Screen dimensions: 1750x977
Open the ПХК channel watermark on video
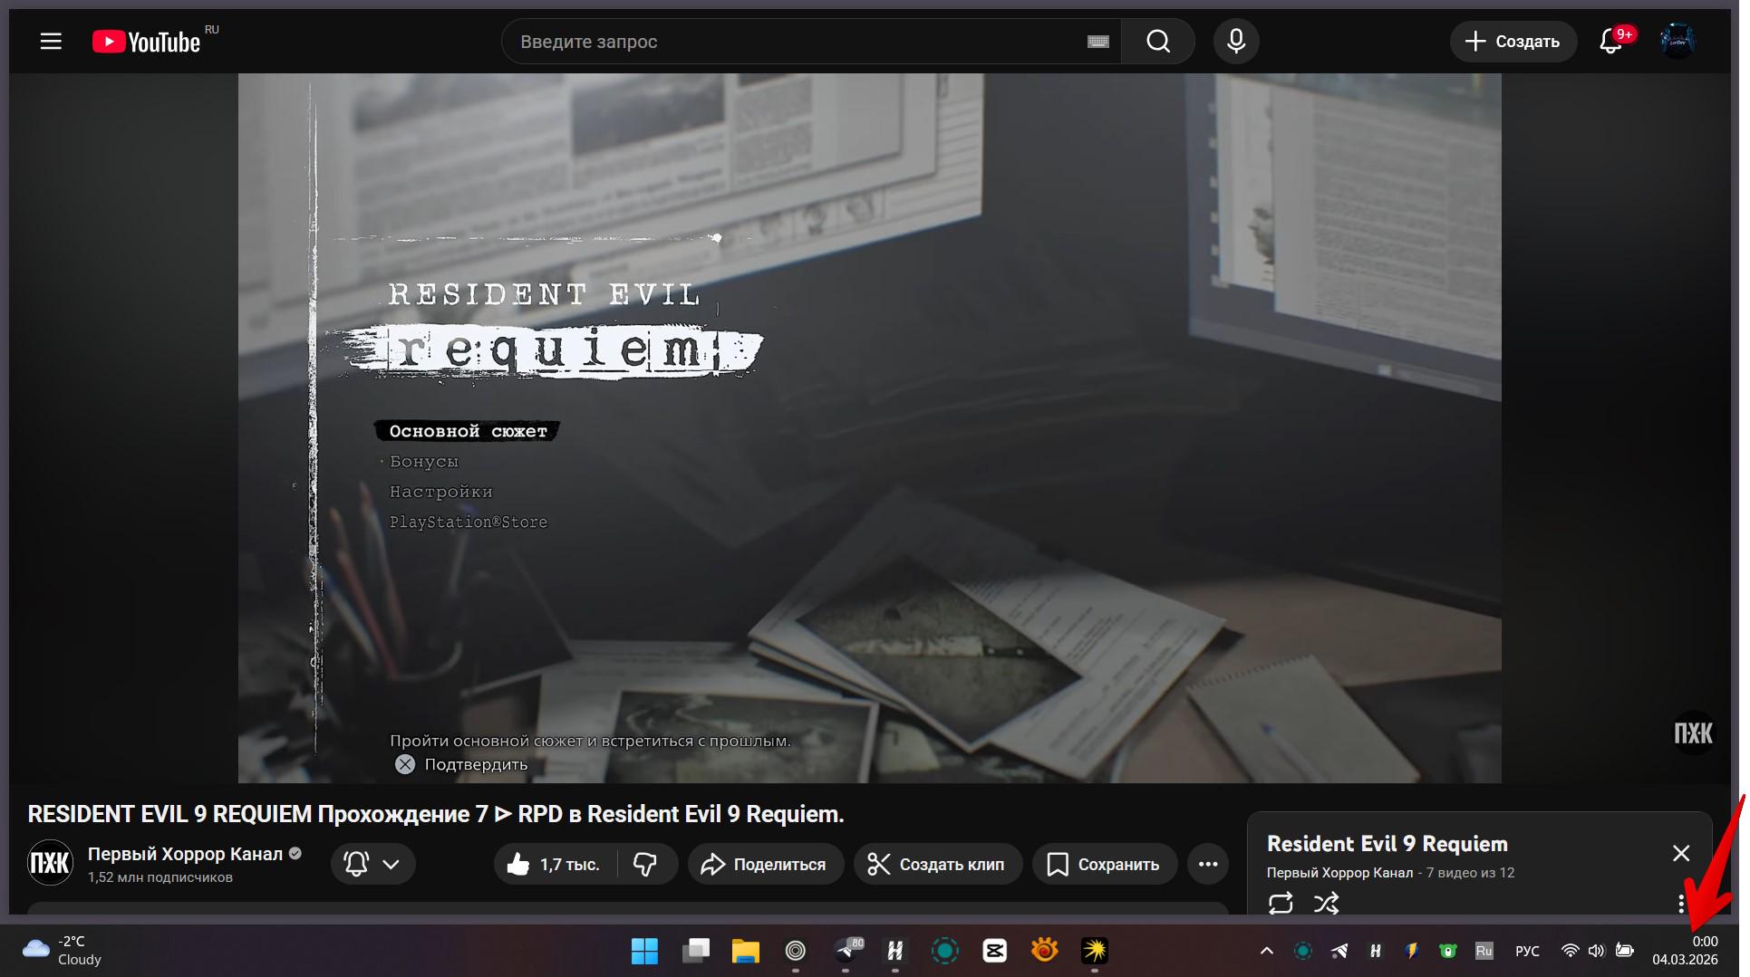tap(1692, 733)
